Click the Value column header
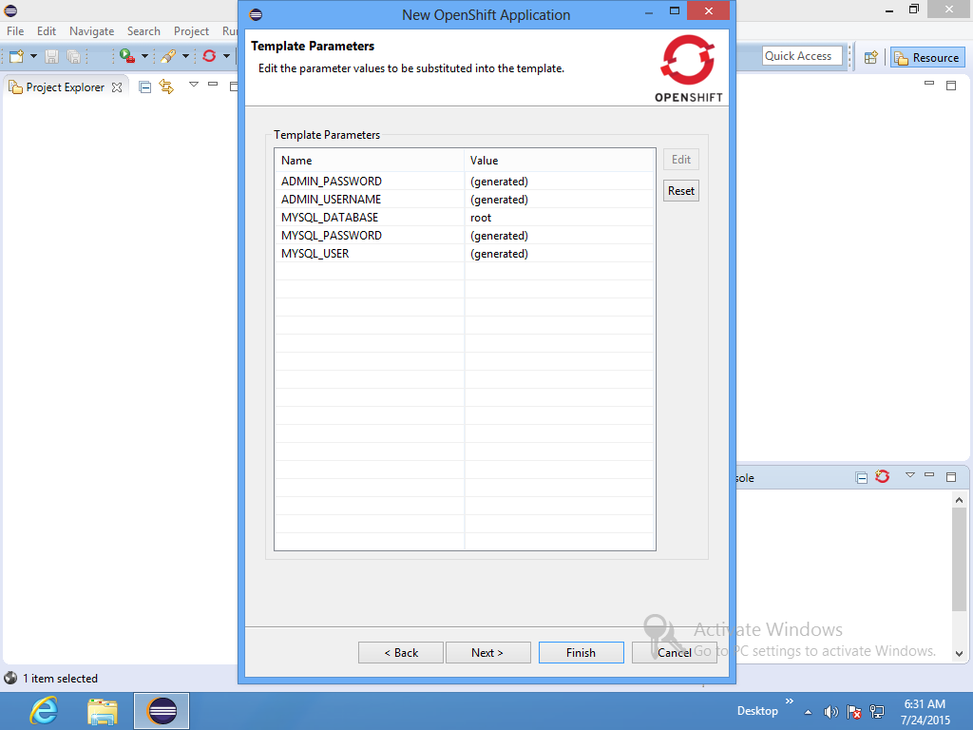 pyautogui.click(x=559, y=160)
